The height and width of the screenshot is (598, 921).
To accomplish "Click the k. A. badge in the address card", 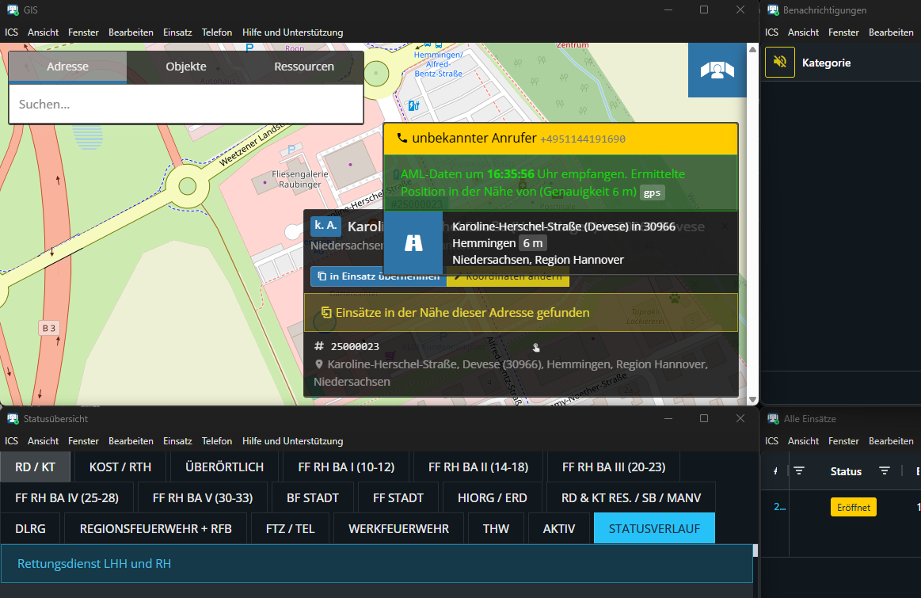I will click(325, 227).
